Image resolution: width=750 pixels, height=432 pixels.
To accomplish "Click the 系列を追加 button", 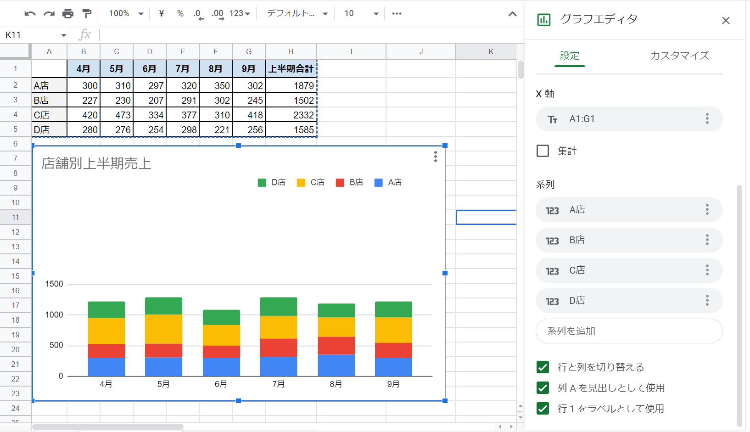I will 629,331.
